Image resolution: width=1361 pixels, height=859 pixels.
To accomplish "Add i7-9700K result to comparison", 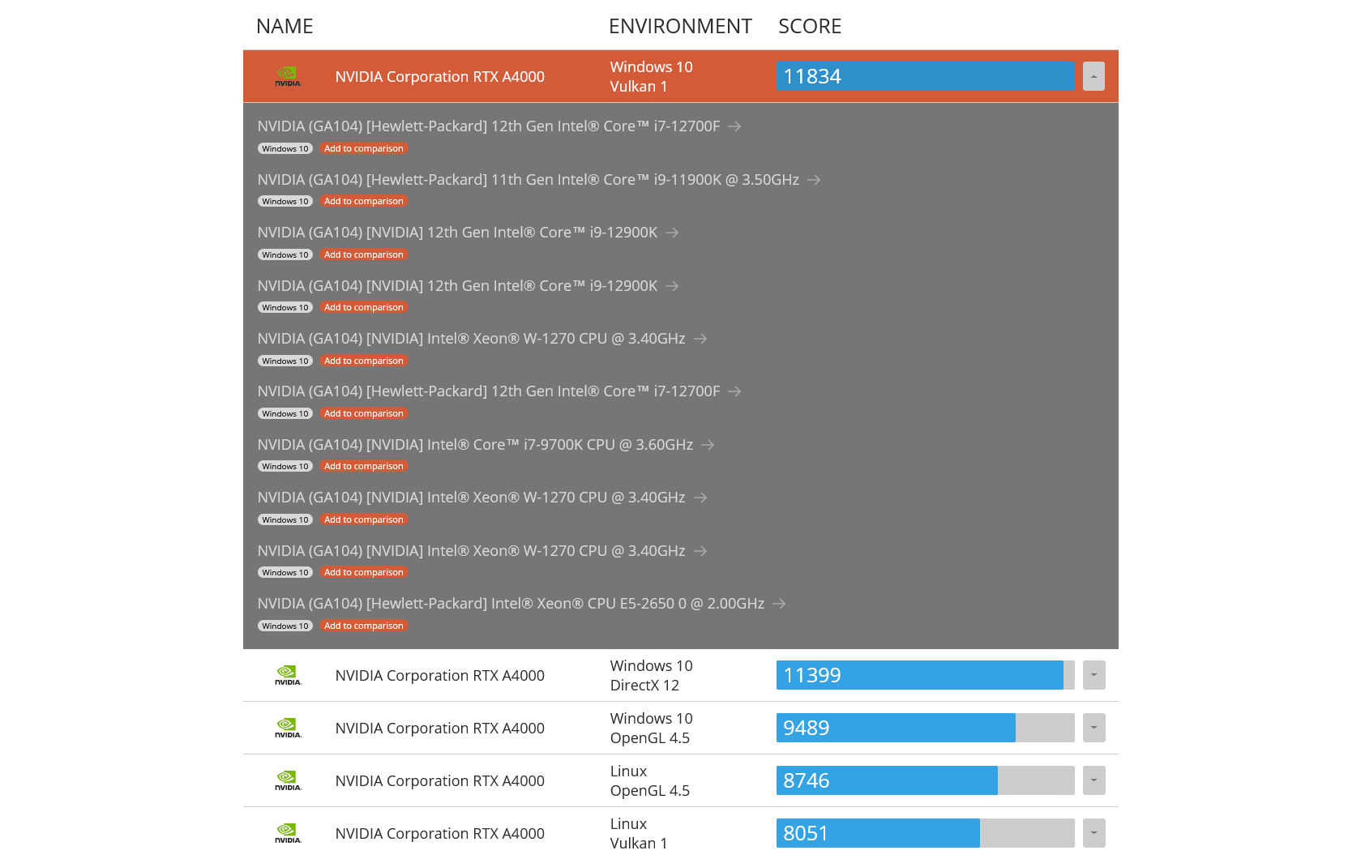I will (x=363, y=467).
